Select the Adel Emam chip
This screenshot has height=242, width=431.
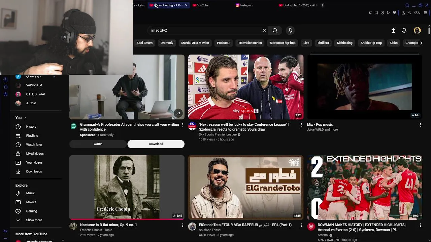click(144, 43)
